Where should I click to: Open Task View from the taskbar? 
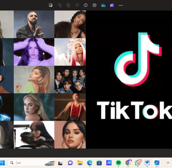point(61,163)
